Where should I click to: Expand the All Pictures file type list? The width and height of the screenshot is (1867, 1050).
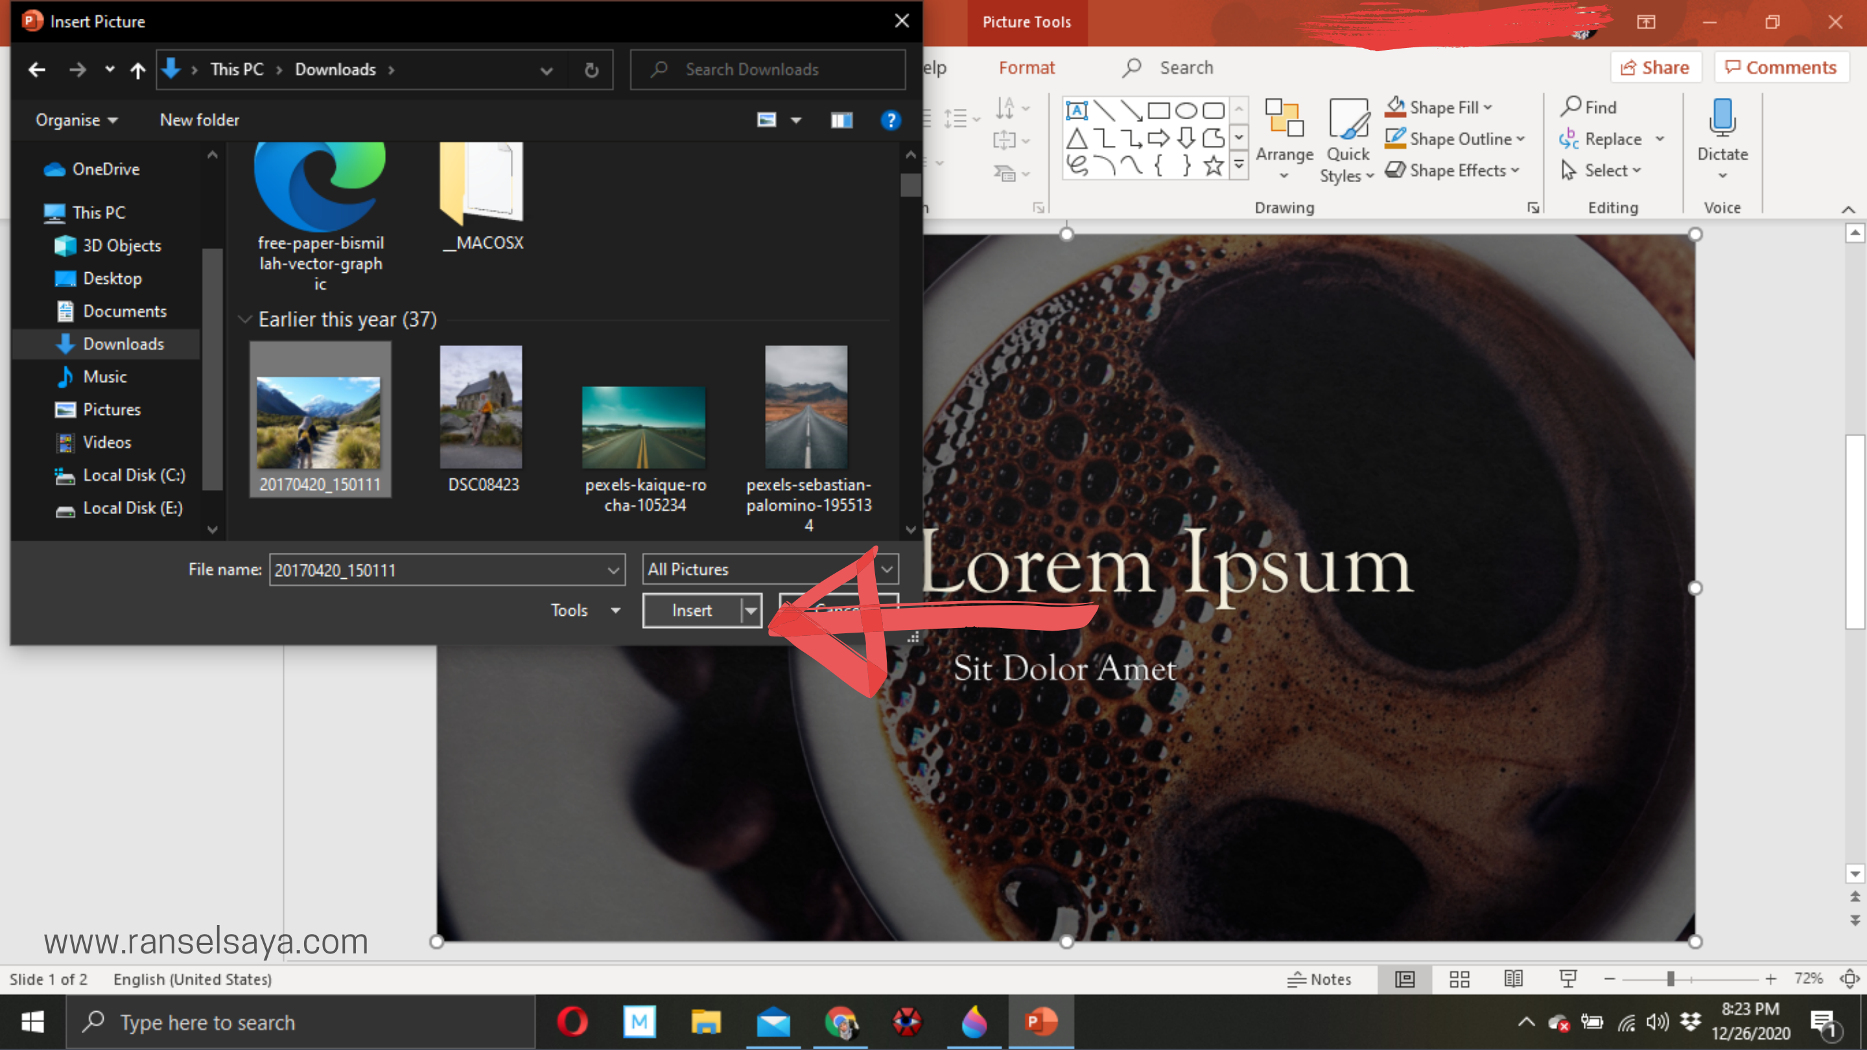887,570
